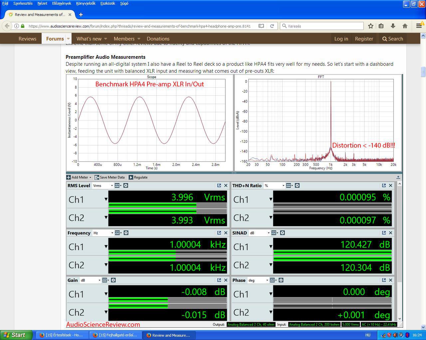Viewport: 426px width, 340px height.
Task: Click the Preamplifier Audio Measurements heading
Action: (x=106, y=57)
